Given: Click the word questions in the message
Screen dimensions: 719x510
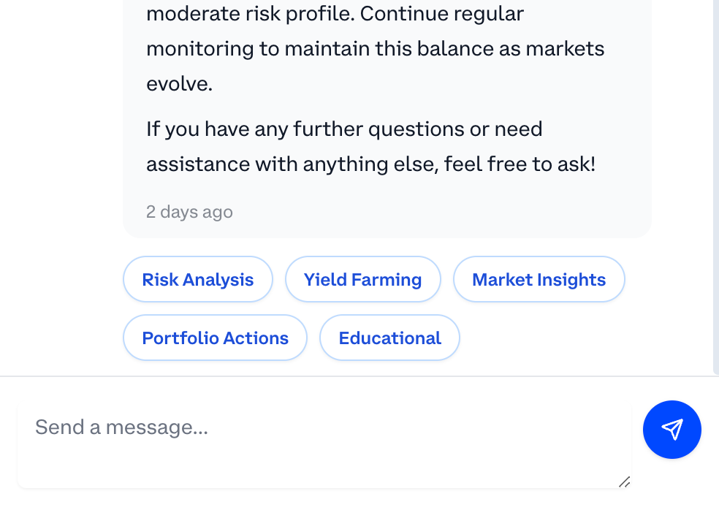Looking at the screenshot, I should [x=416, y=130].
